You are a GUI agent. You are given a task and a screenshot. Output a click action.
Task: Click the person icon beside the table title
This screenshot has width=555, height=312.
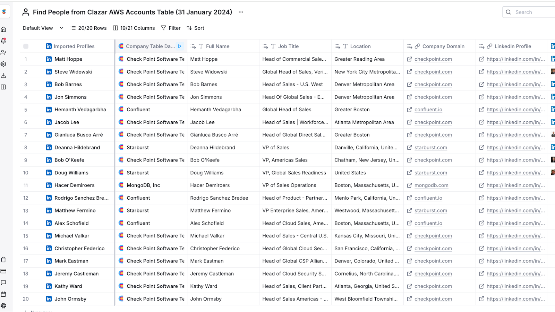point(26,12)
